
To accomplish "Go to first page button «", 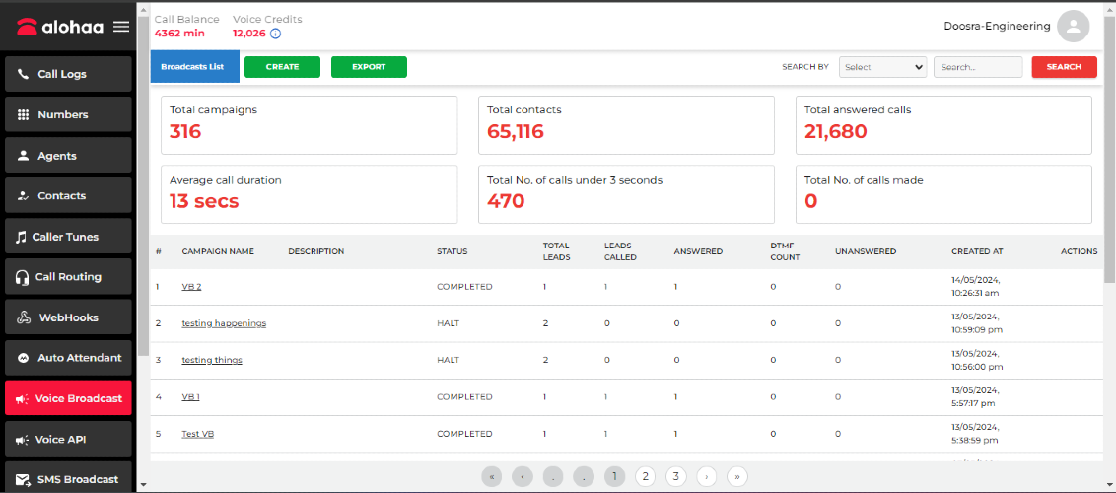I will click(492, 476).
